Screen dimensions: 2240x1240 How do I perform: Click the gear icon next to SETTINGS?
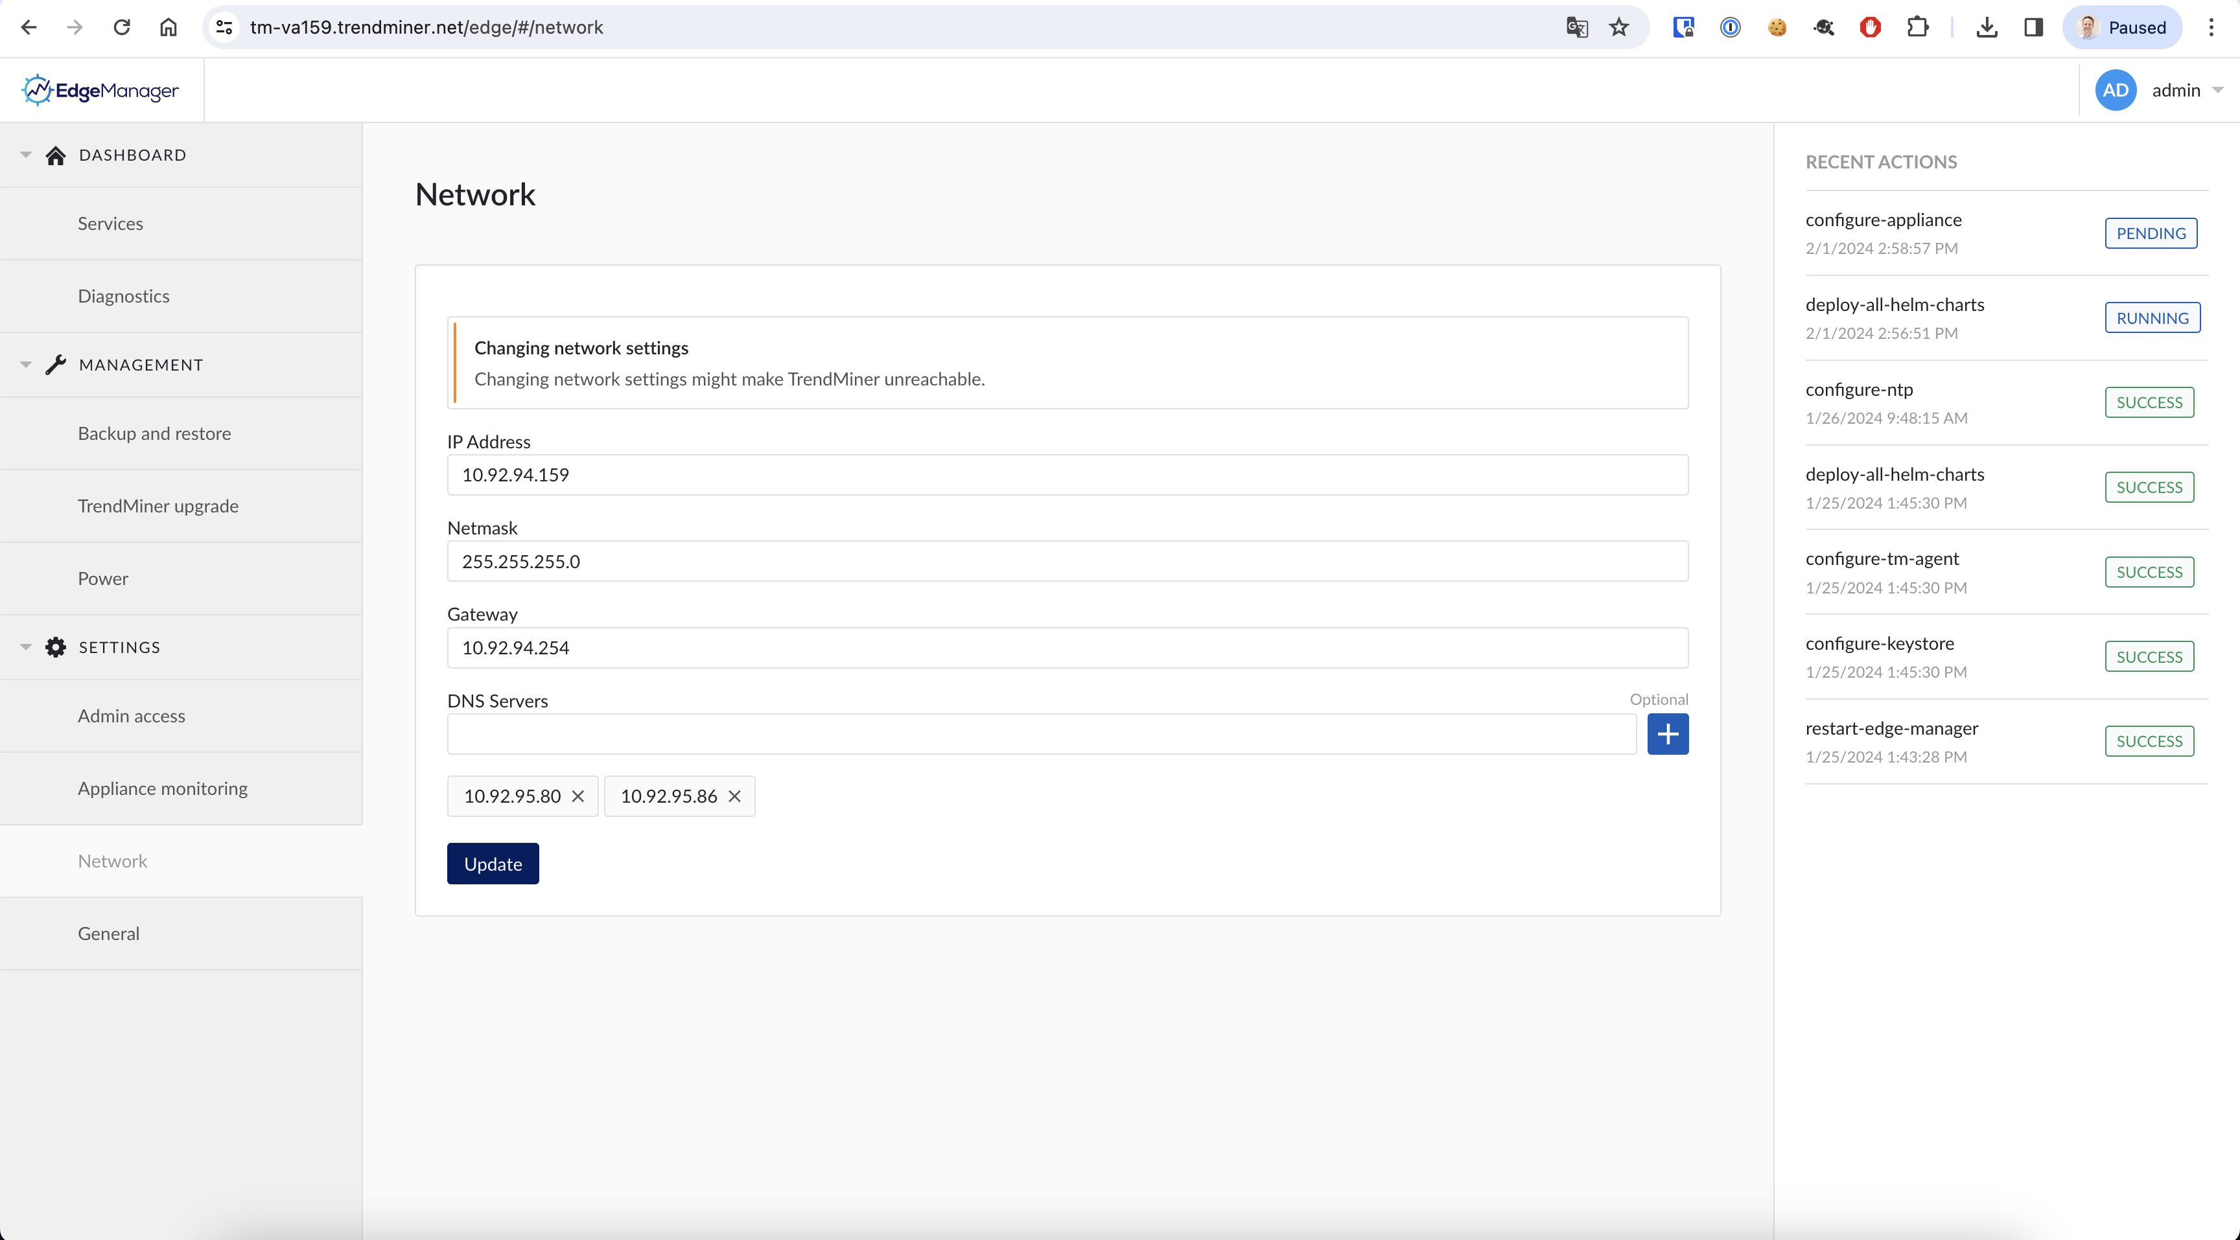tap(56, 647)
